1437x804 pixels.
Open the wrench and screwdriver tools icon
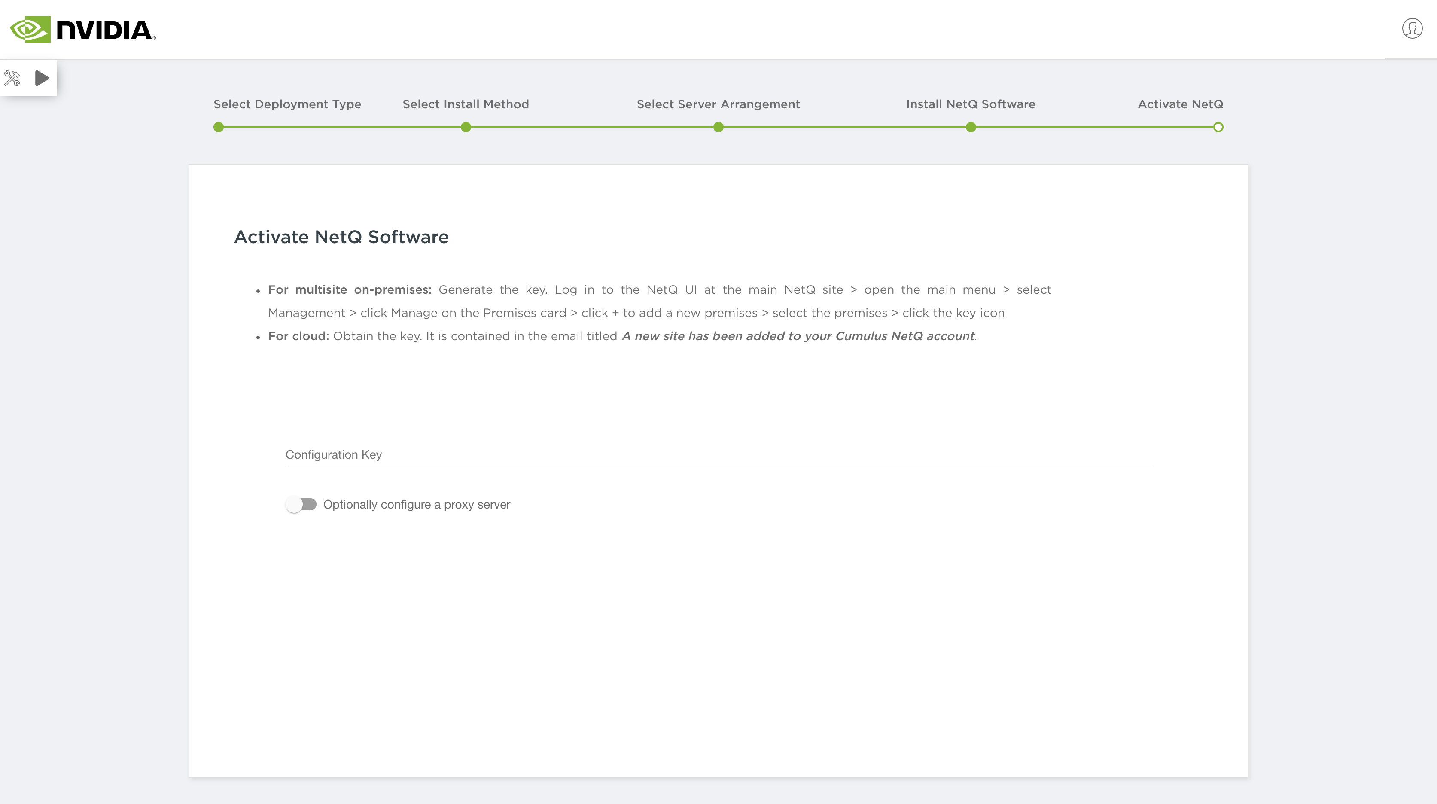[12, 78]
